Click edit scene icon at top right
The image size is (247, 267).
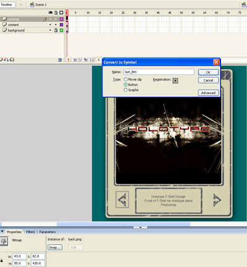[x=244, y=5]
